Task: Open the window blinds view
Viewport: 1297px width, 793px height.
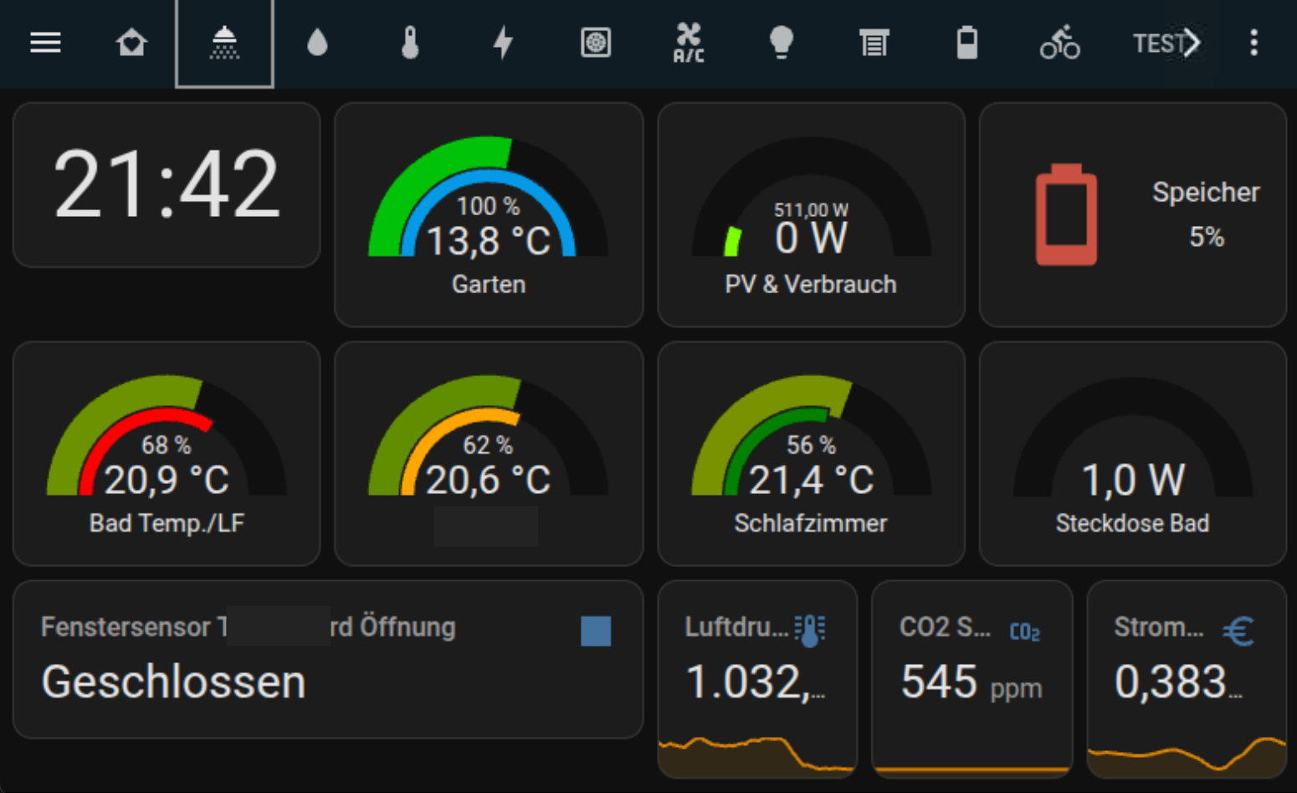Action: [x=874, y=43]
